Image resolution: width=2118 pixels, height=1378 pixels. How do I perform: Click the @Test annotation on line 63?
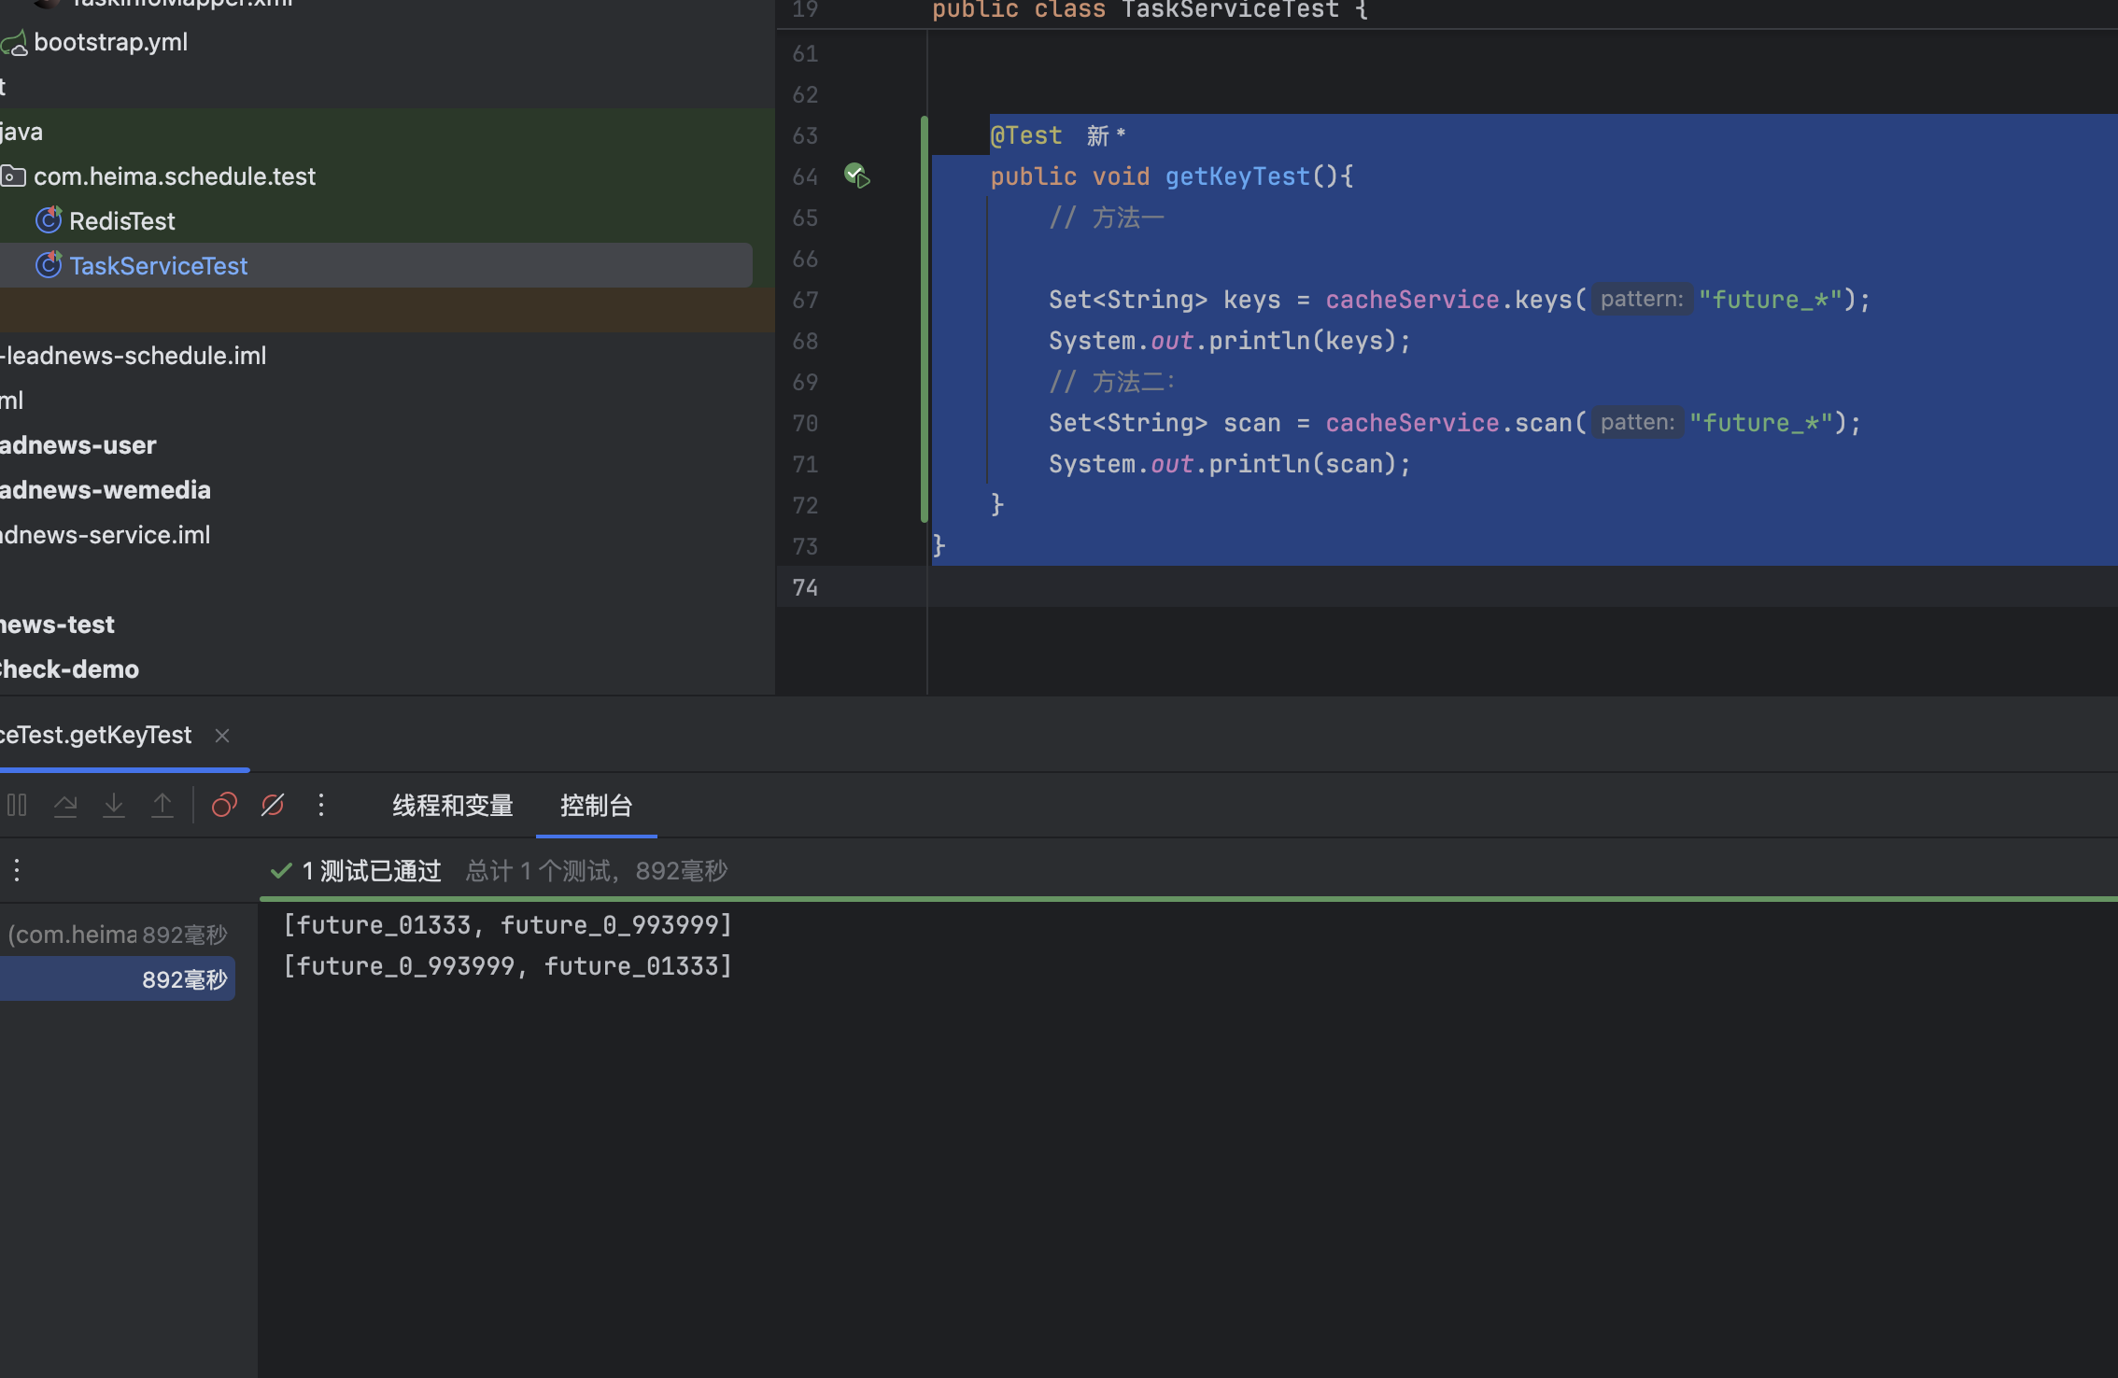click(x=1026, y=136)
